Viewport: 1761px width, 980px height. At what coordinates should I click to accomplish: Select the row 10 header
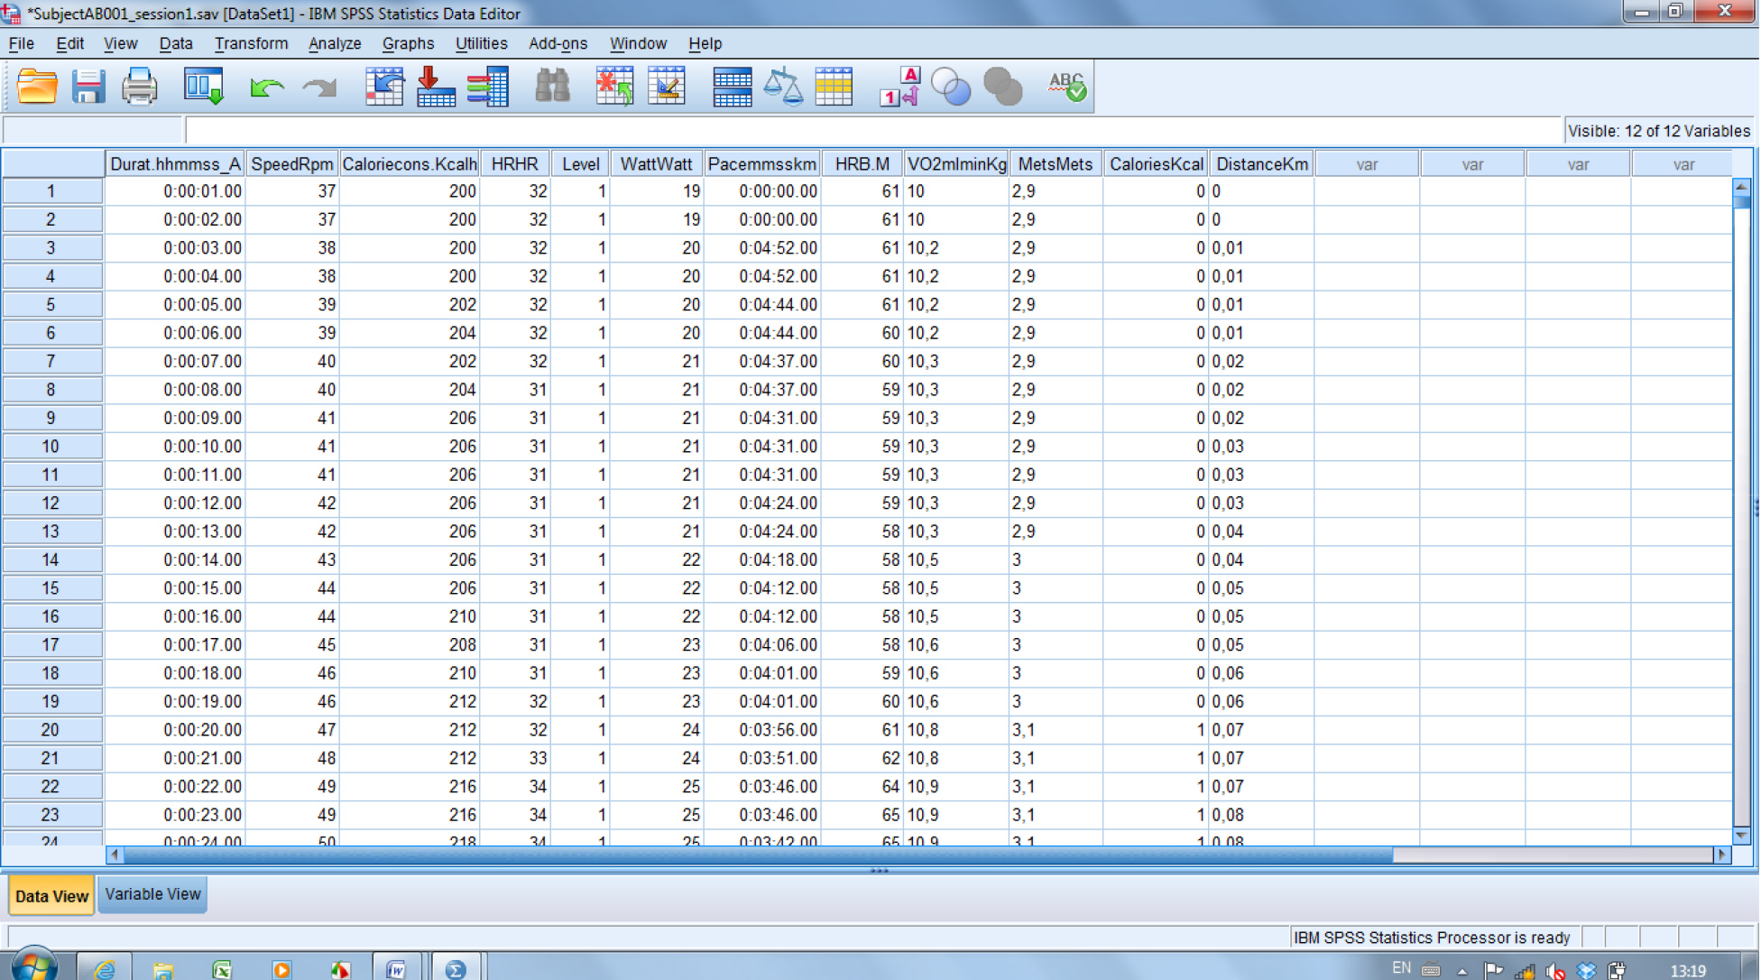(x=51, y=447)
